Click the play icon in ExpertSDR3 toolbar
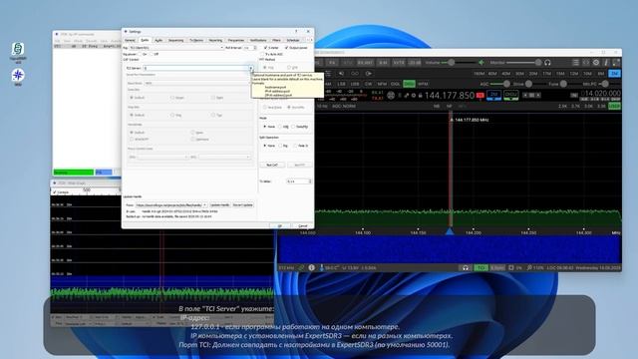Viewport: 638px width, 359px height. pyautogui.click(x=368, y=74)
